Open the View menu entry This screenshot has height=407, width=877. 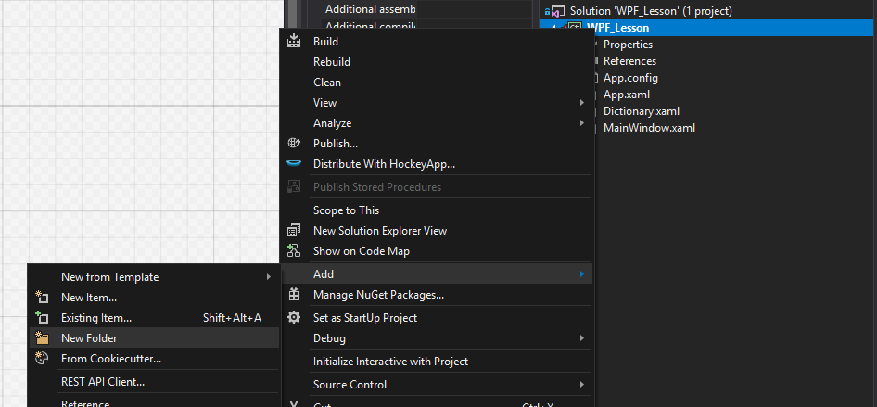click(x=437, y=103)
